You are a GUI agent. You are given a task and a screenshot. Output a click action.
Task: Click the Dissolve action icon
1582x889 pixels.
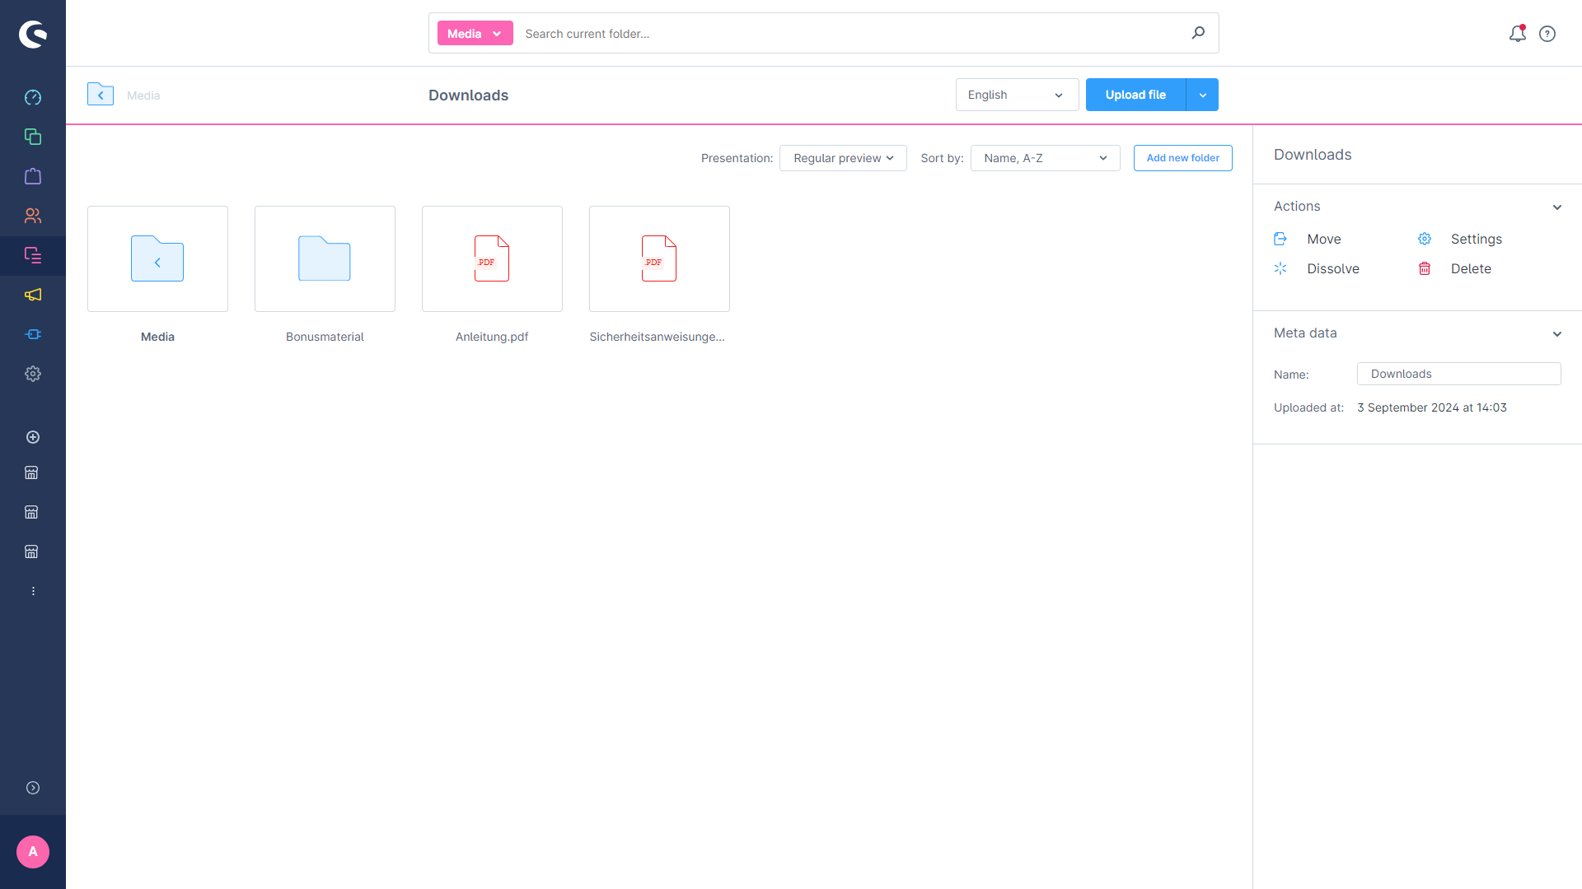click(1280, 268)
